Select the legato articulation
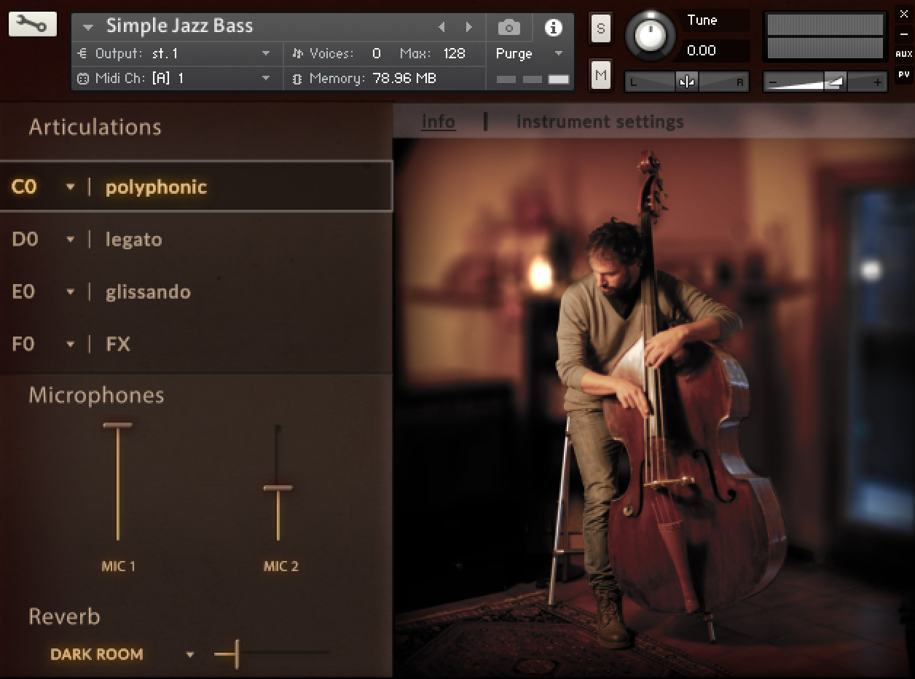The image size is (915, 679). click(134, 239)
